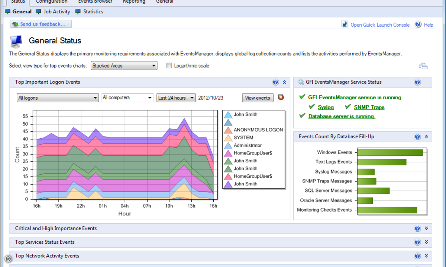The image size is (446, 267).
Task: Open help for Top Network Activity Events
Action: click(417, 256)
